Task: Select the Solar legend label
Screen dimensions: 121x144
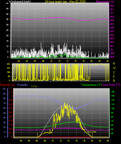Action: click(x=34, y=86)
